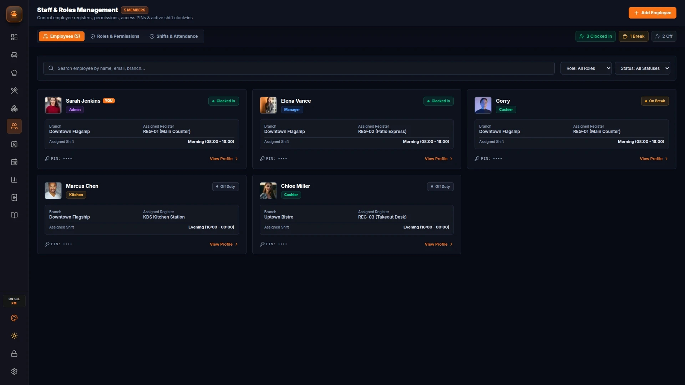Open the crossed utensils menu icon
This screenshot has width=685, height=385.
[x=14, y=91]
